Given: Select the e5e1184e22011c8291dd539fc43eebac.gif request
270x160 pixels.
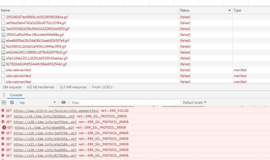Looking at the screenshot, I should [37, 58].
